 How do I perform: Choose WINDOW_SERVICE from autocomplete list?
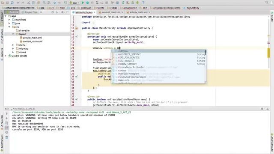pos(159,64)
